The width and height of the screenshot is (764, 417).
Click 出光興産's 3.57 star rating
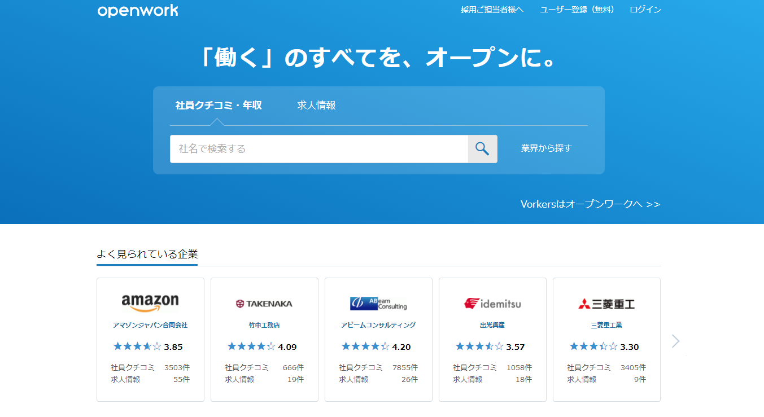[490, 346]
